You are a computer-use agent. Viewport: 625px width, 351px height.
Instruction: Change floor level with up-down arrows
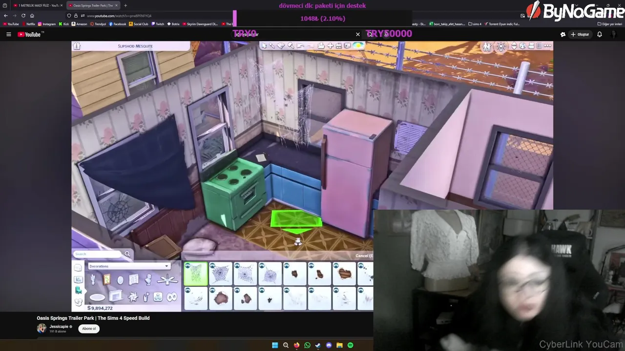click(514, 46)
